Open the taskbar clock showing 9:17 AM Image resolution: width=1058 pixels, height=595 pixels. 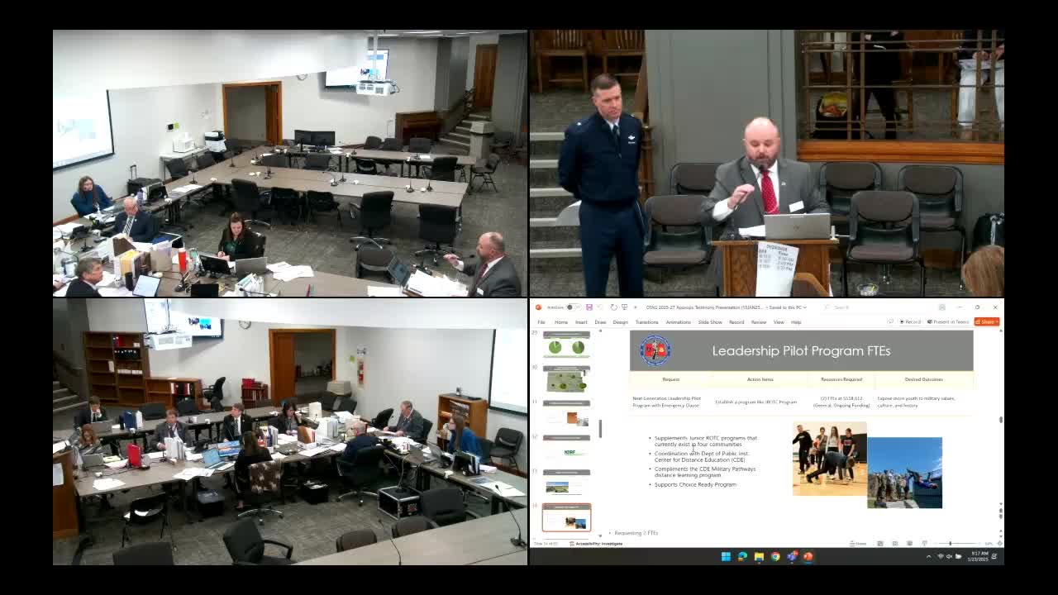[x=979, y=556]
